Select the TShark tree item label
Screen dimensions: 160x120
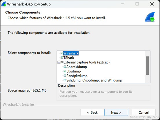point(69,58)
